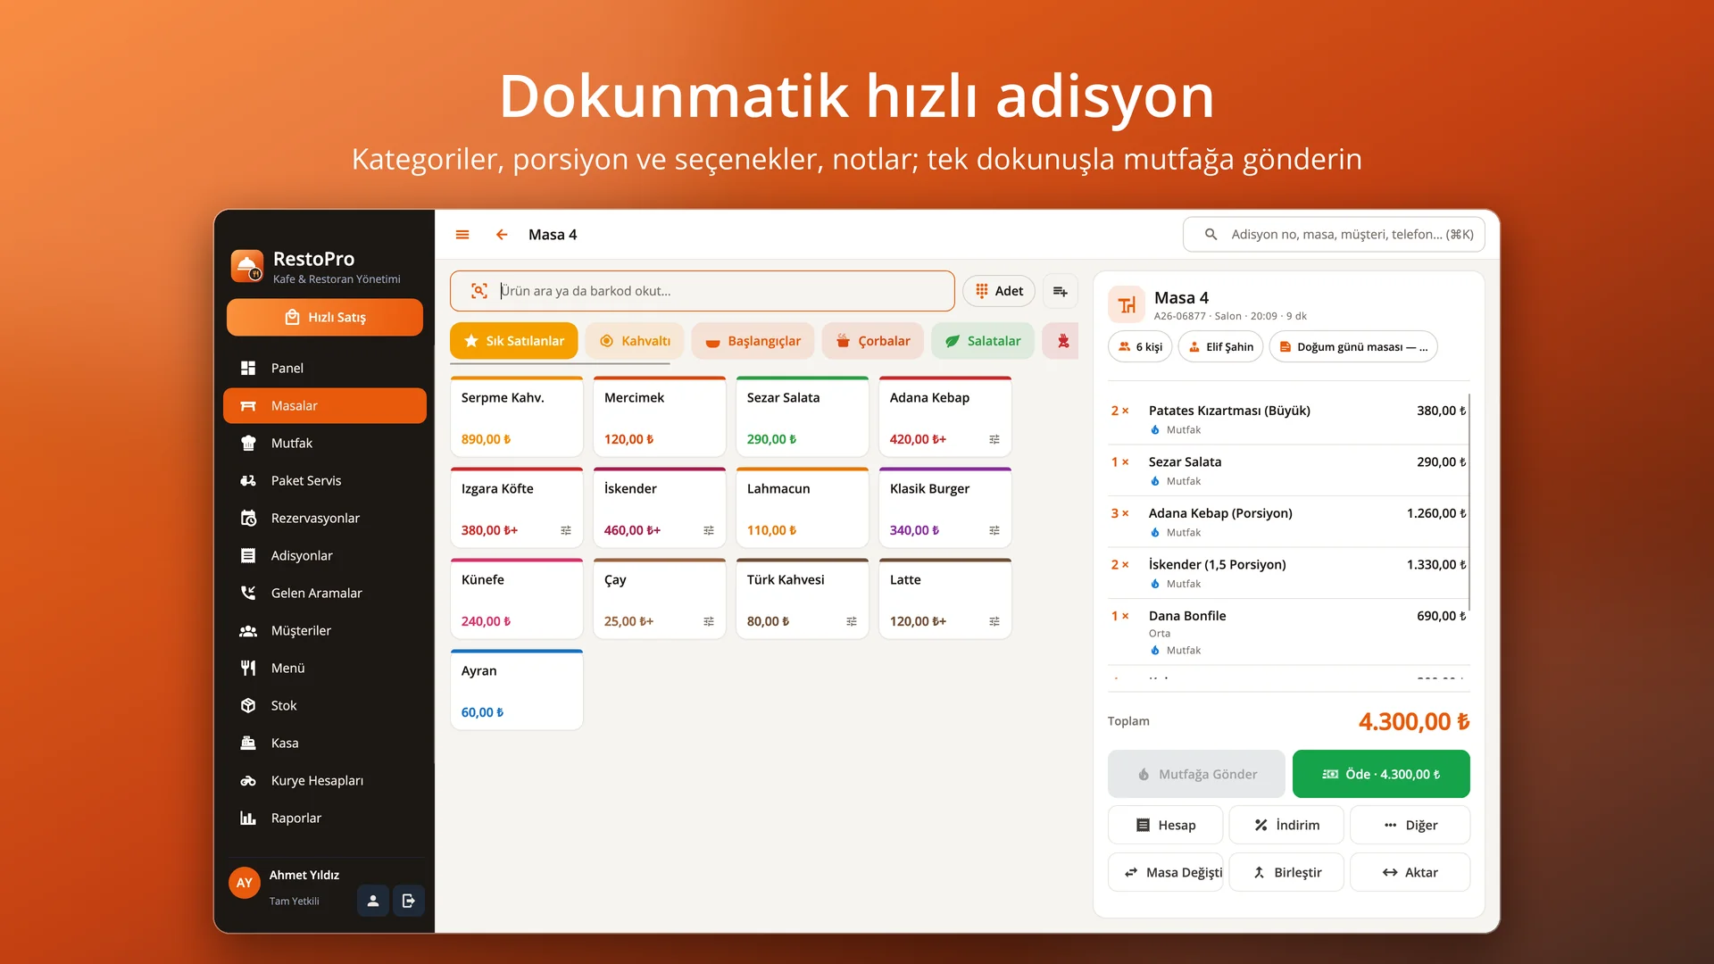Click the Hızlı Satış button
This screenshot has height=964, width=1714.
click(325, 317)
